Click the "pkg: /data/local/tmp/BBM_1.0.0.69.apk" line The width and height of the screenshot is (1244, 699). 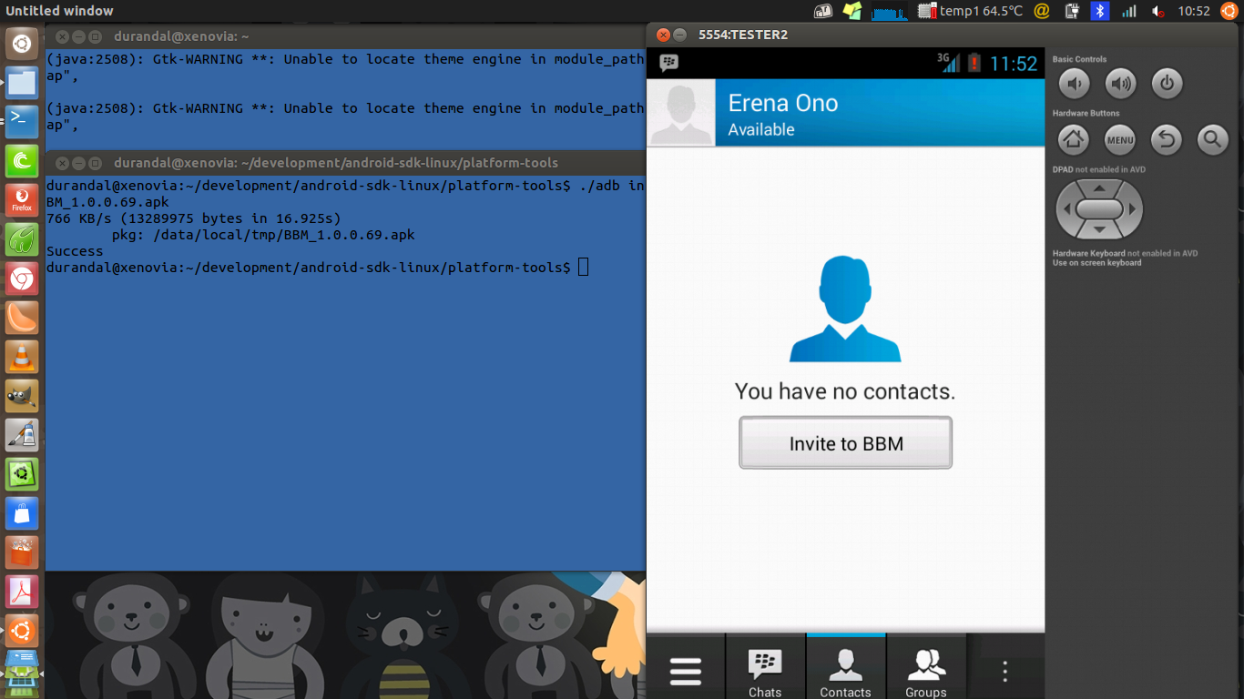coord(263,235)
